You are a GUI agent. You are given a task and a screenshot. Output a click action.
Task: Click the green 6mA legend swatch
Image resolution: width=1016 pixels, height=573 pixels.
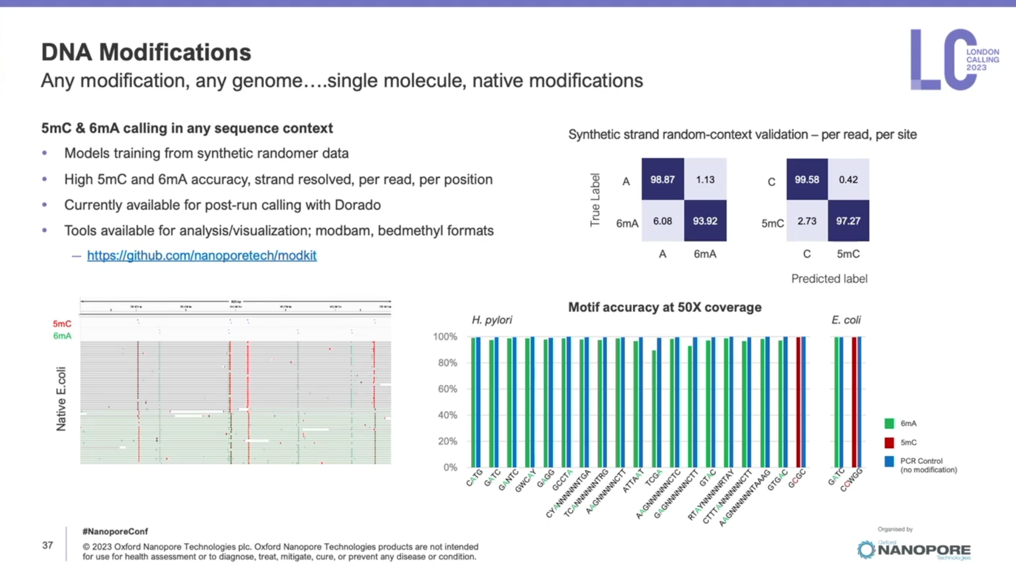click(x=889, y=423)
